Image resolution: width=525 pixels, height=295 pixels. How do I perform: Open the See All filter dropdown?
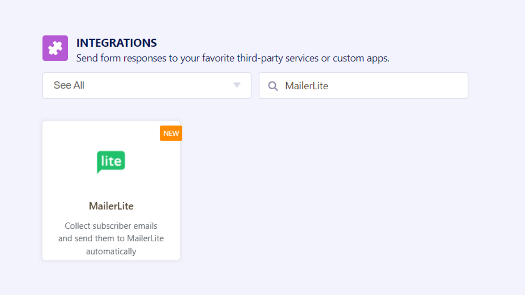click(x=147, y=86)
